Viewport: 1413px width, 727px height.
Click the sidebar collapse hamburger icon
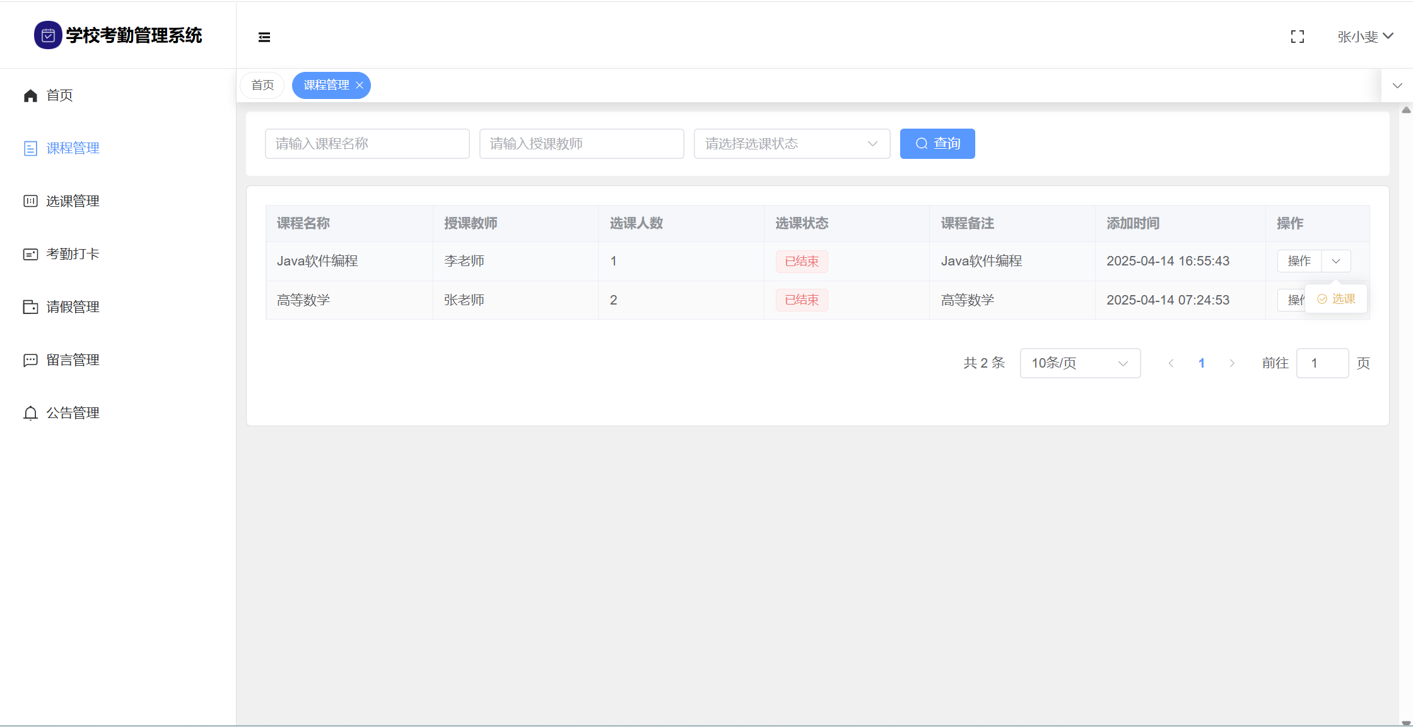click(264, 37)
